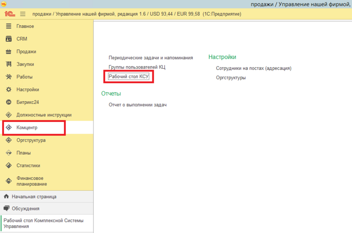Switch to Рабочий стол Комплексной Системы Управления tab
352x233 pixels.
(x=46, y=224)
